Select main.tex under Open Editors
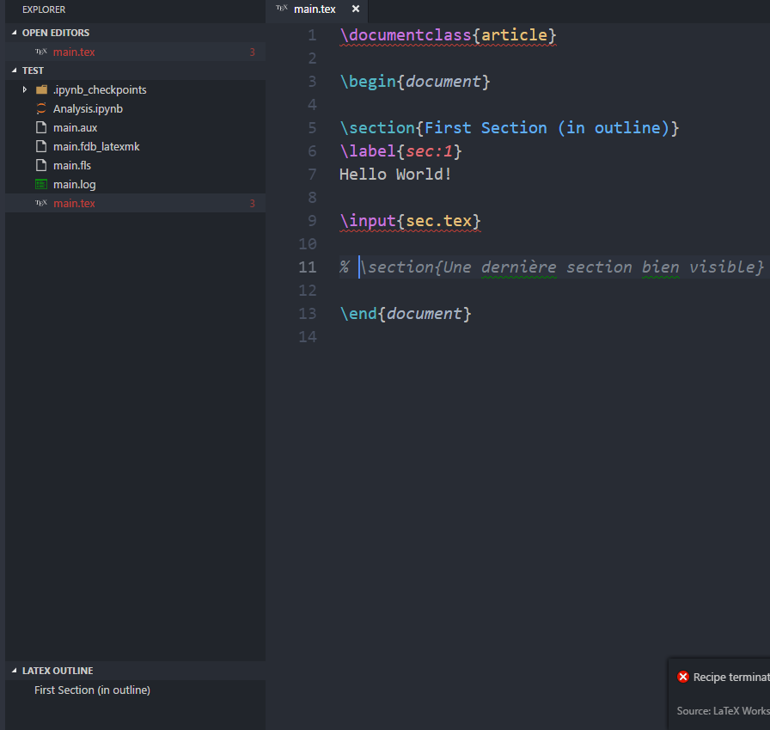Viewport: 770px width, 730px height. 73,52
